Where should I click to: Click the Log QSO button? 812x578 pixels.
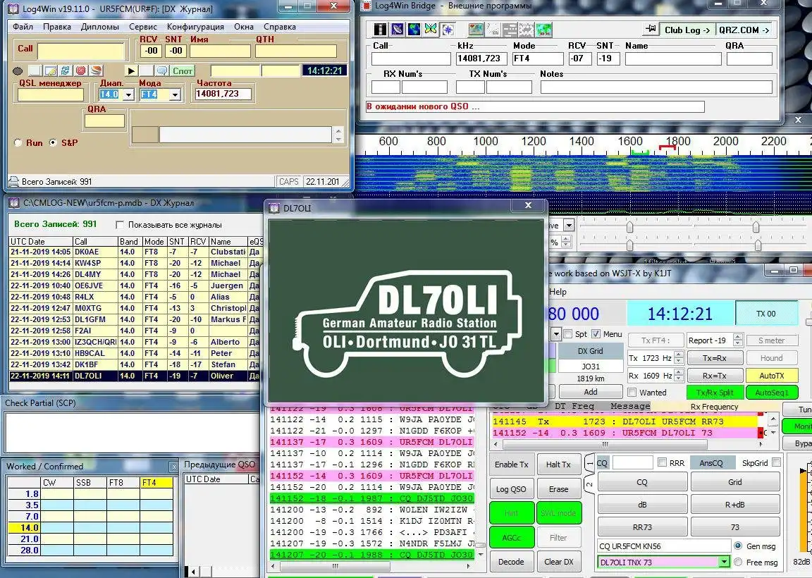tap(511, 489)
